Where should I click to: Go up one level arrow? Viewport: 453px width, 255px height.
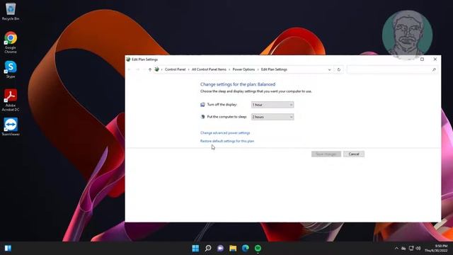pyautogui.click(x=149, y=69)
